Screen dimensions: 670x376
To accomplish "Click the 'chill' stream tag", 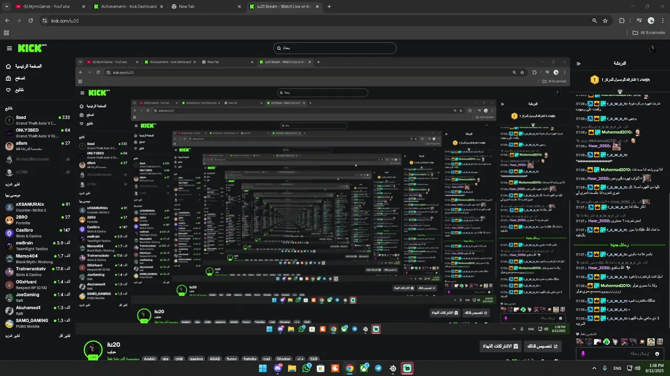I will click(x=180, y=359).
